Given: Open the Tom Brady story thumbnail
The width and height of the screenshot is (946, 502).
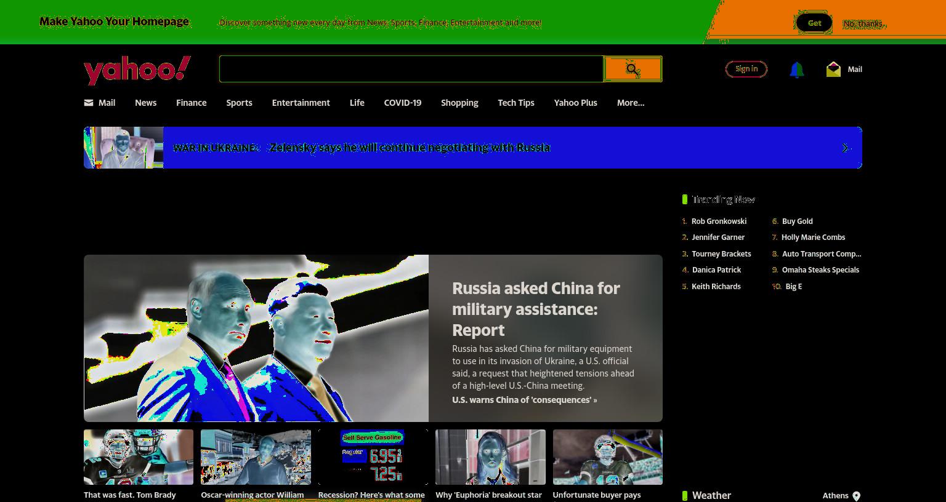Looking at the screenshot, I should [139, 457].
